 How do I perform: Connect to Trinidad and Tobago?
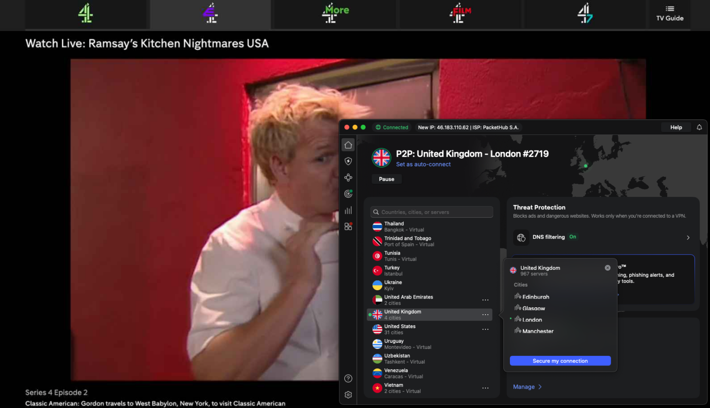click(430, 241)
